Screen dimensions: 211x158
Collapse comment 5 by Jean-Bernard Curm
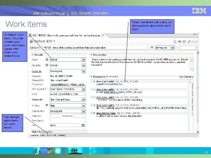point(92,113)
